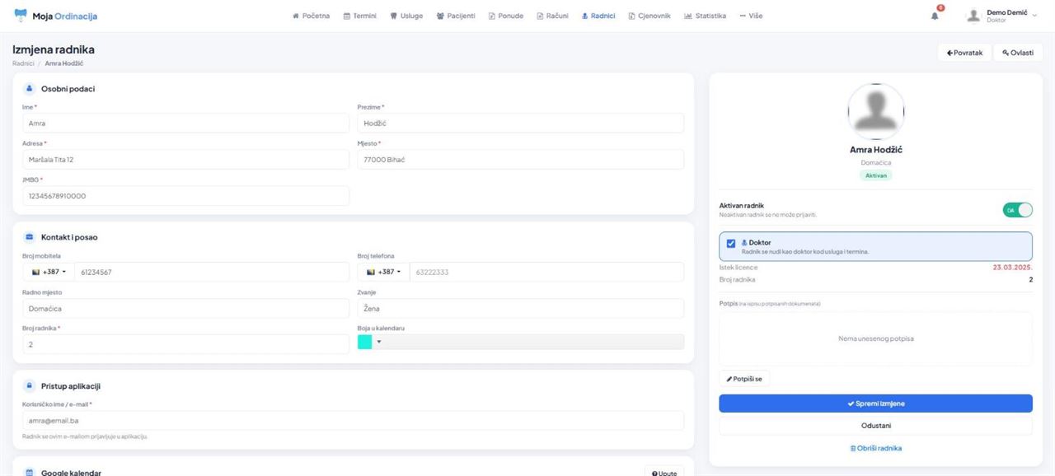
Task: Open the Računi menu item
Action: (x=552, y=16)
